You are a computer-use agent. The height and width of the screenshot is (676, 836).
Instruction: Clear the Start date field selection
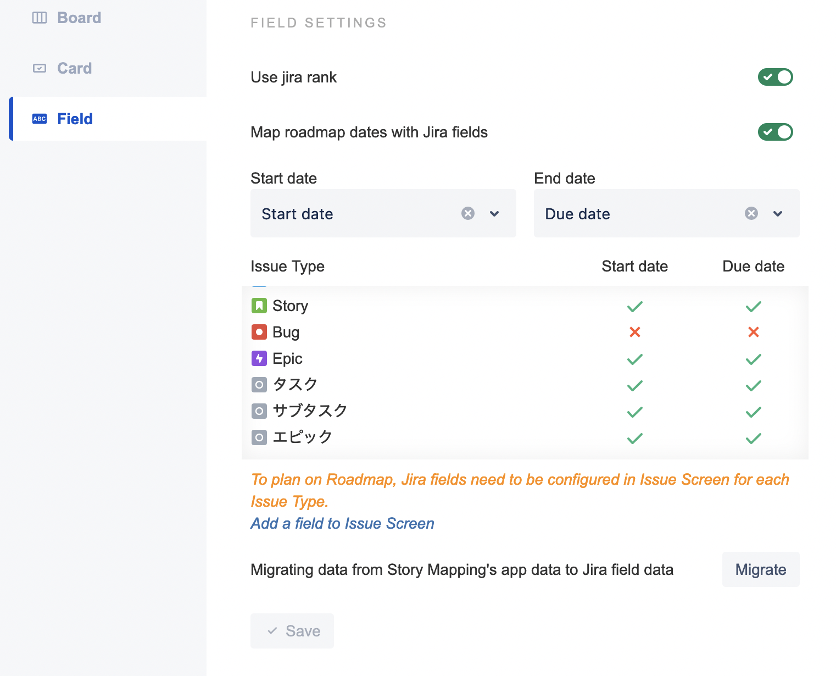pos(468,213)
